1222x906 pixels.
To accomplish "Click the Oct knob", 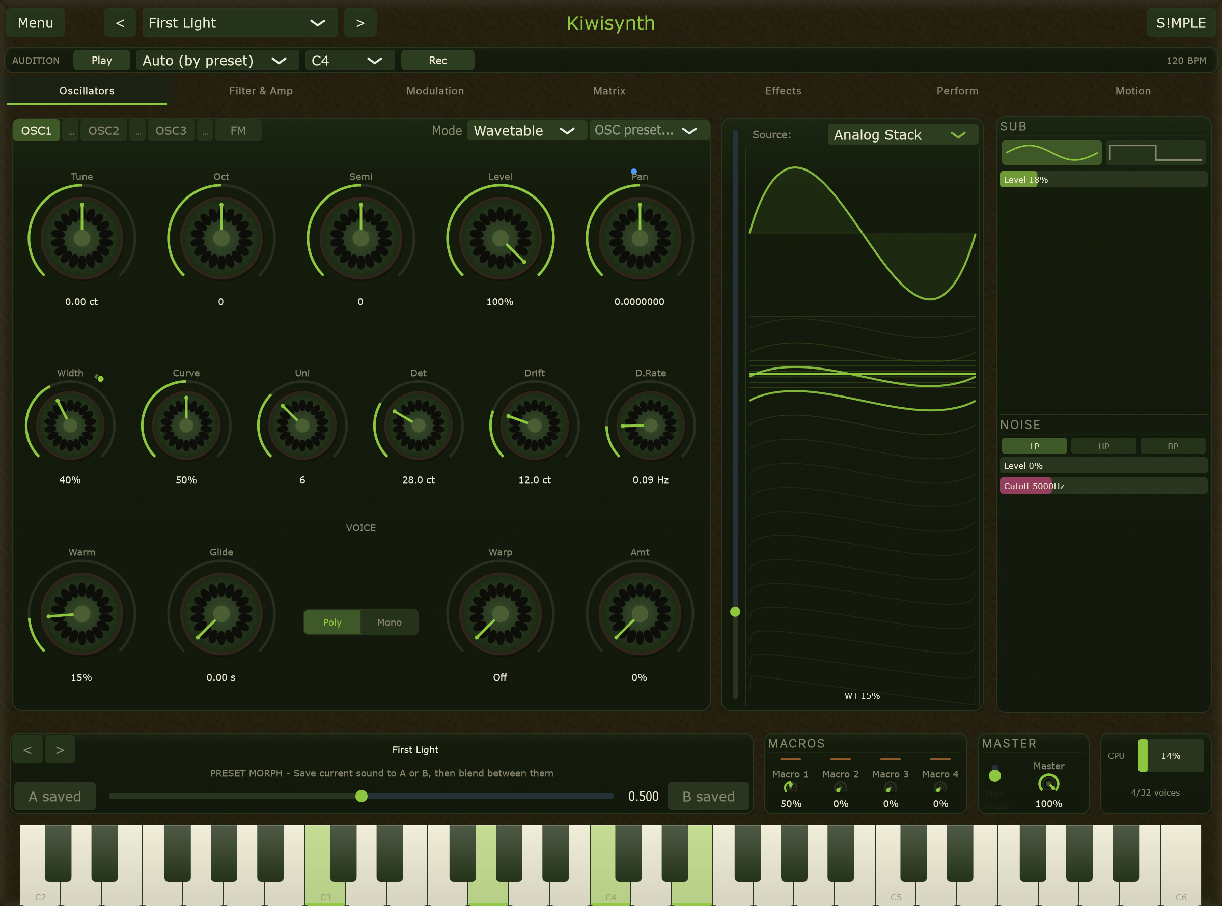I will (221, 239).
